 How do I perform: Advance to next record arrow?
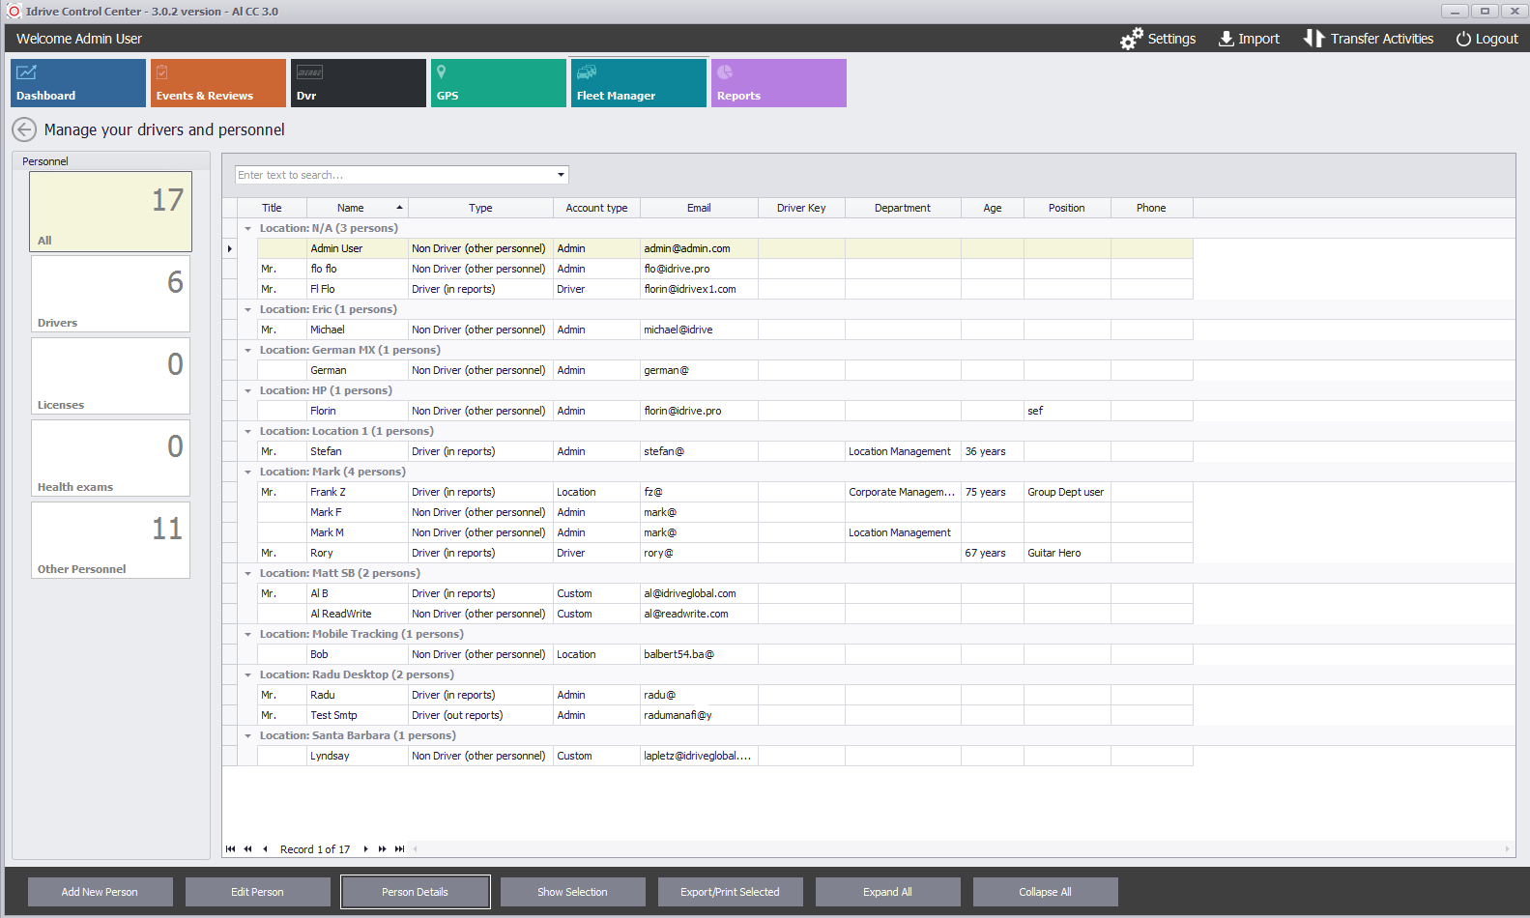[x=365, y=849]
